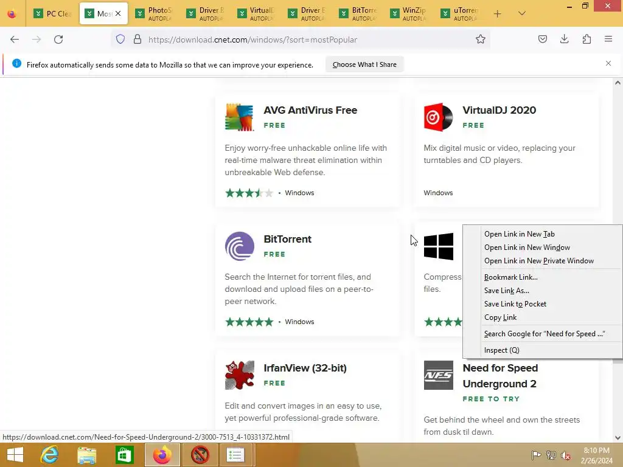This screenshot has height=467, width=623.
Task: Switch to the VirtualDJ tab
Action: [x=256, y=14]
